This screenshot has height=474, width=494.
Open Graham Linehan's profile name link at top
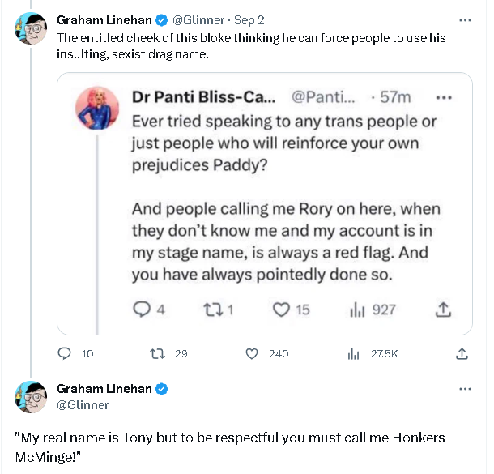pyautogui.click(x=103, y=20)
